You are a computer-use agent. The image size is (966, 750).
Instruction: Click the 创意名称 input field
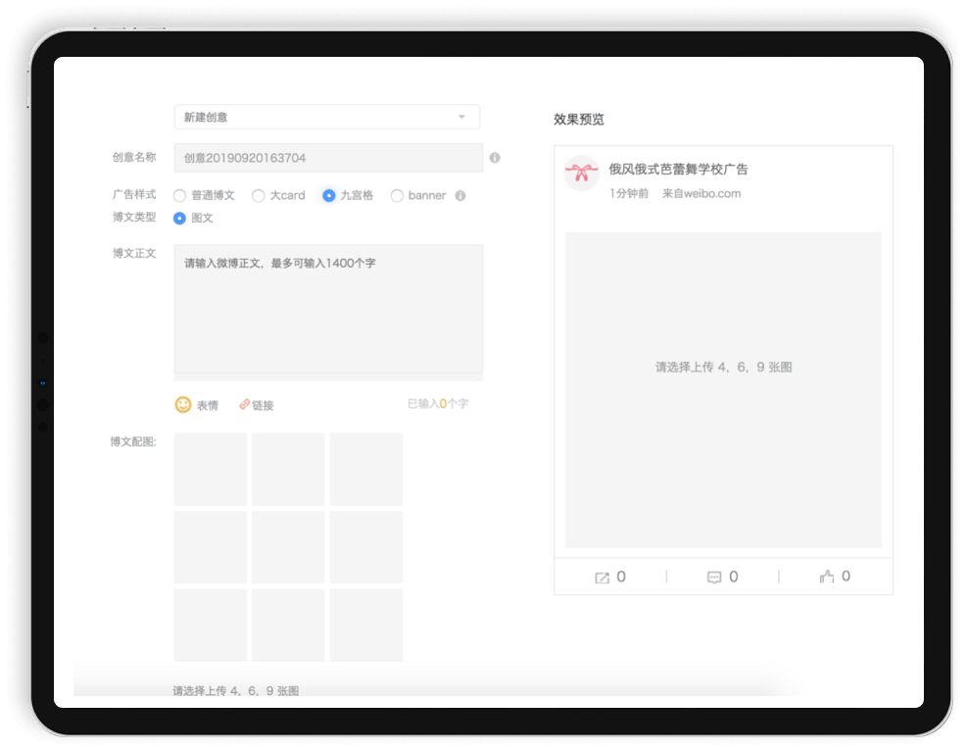click(x=328, y=158)
